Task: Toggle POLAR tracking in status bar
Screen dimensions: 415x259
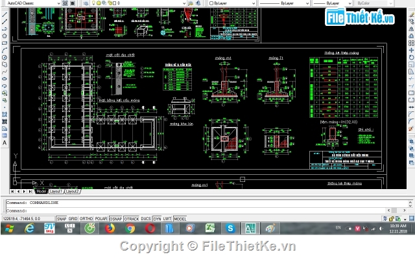Action: pos(101,219)
